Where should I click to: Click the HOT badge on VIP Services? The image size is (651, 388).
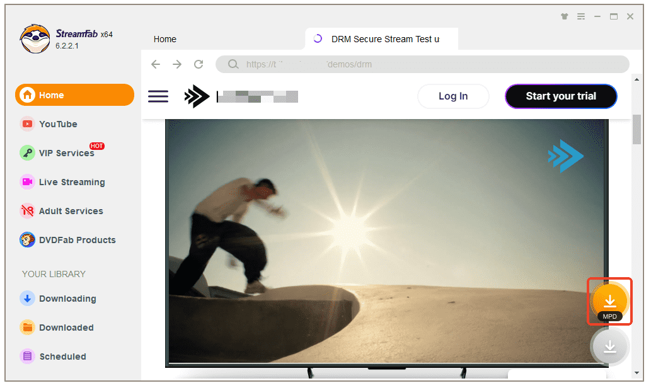click(x=97, y=146)
